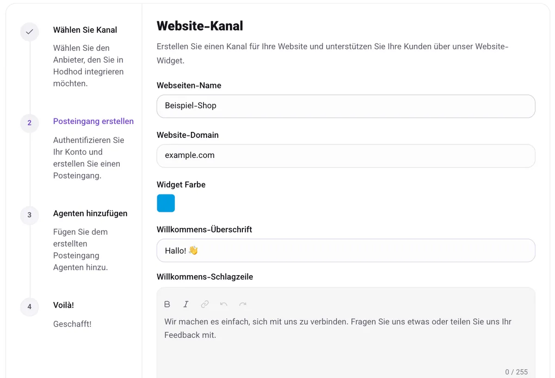
Task: Focus the Webseiten-Name field with Beispiel-Shop
Action: [x=346, y=106]
